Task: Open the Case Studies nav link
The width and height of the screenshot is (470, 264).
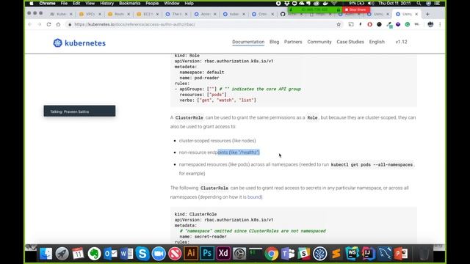Action: [350, 42]
